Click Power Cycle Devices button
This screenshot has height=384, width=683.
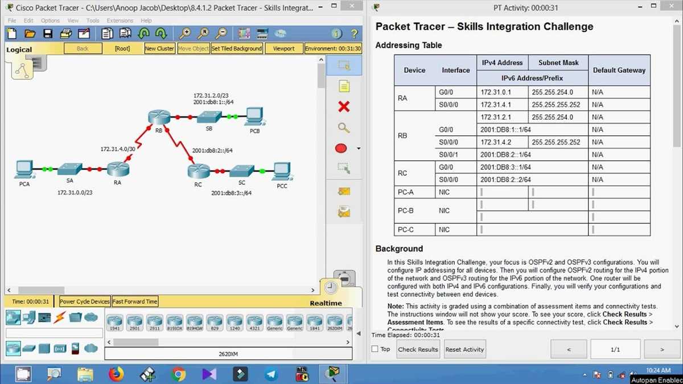(x=85, y=302)
